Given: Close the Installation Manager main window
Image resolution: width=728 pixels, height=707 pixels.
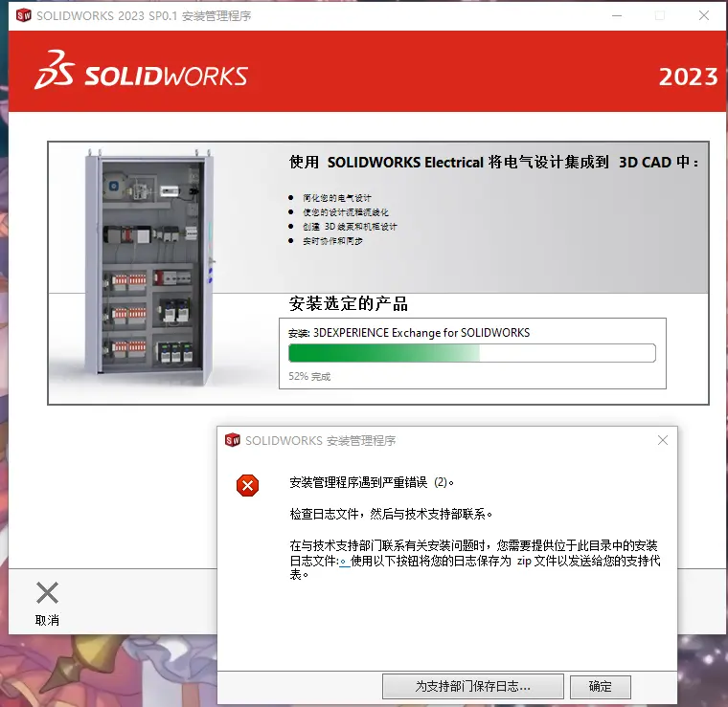Looking at the screenshot, I should click(704, 15).
